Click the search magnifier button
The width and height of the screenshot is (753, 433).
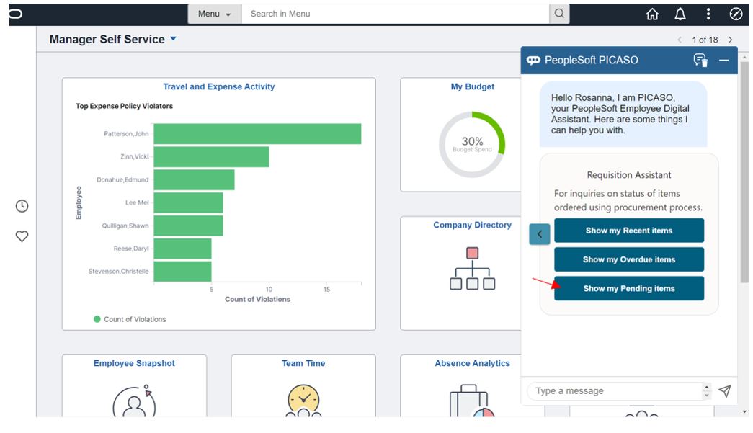click(x=559, y=14)
